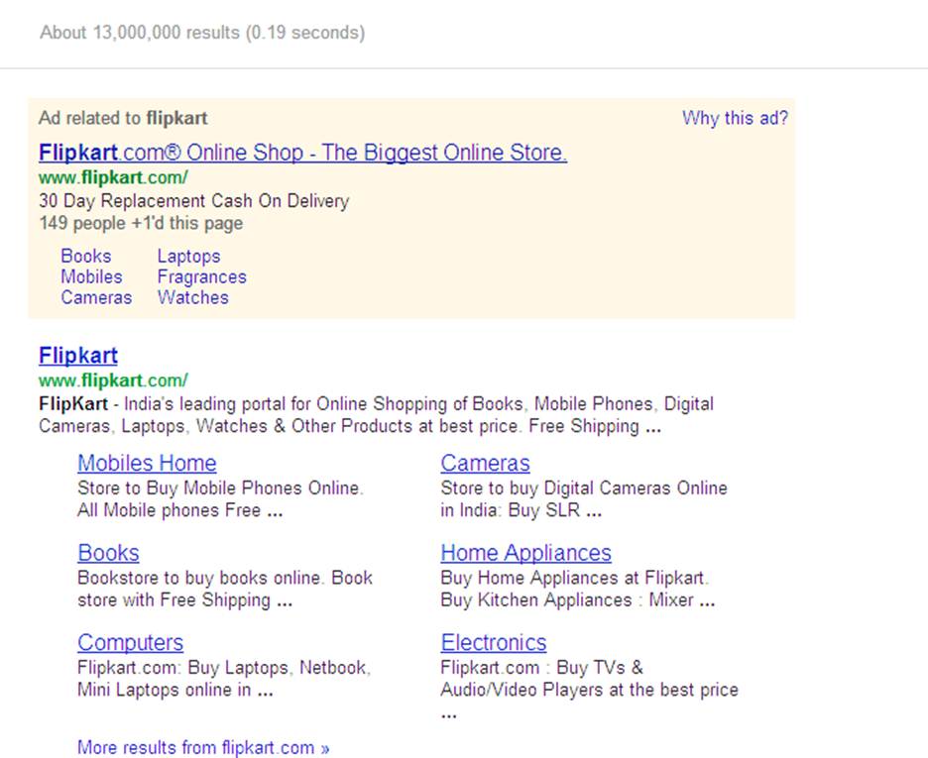The image size is (928, 758).
Task: Select '149 people +1'd this page' text
Action: coord(141,224)
